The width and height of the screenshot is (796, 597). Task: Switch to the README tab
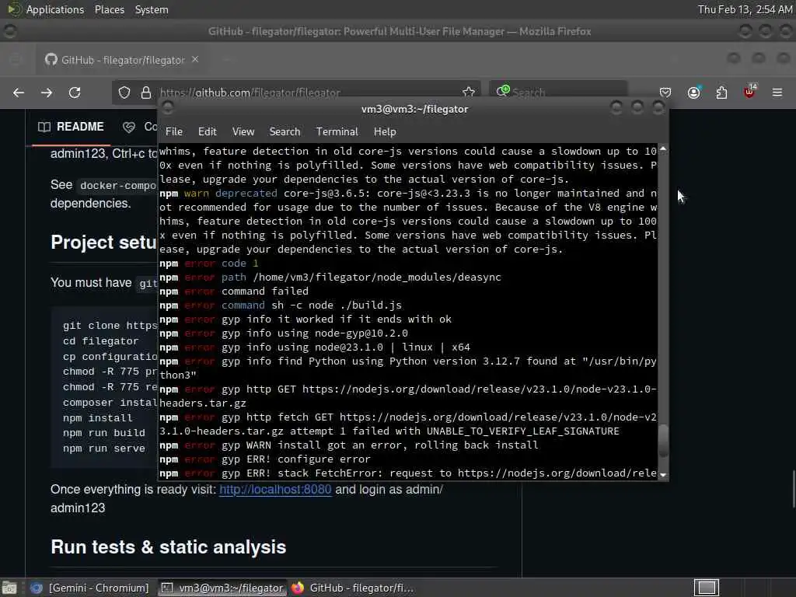coord(71,127)
